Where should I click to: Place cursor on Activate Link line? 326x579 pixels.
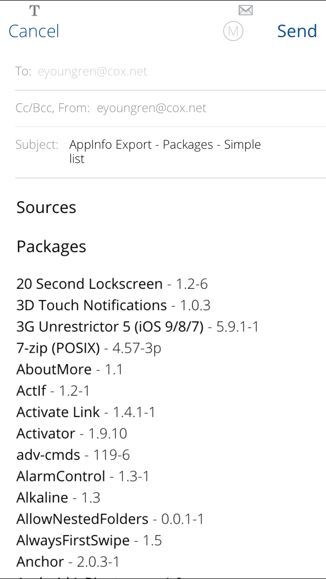86,412
